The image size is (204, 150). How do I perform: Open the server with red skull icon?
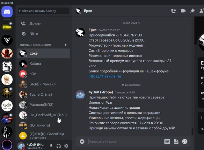point(7,53)
